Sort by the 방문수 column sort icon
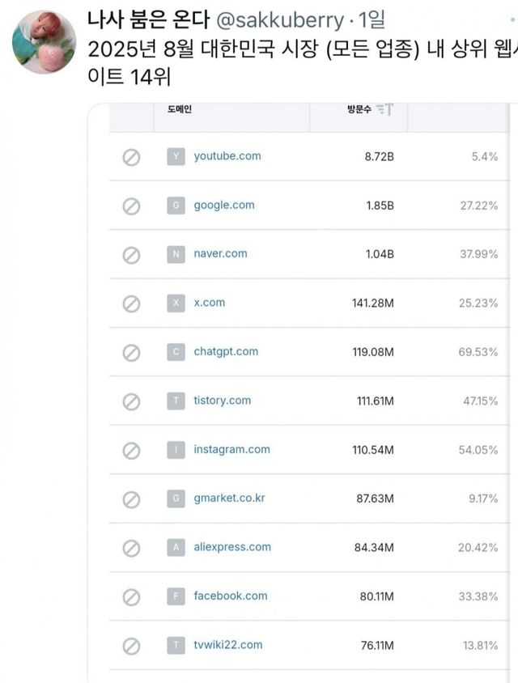Viewport: 518px width, 683px height. coord(385,109)
